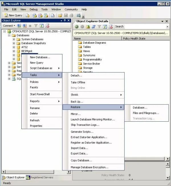Click the SQL Server Compact Query icon
The image size is (171, 186).
coord(53,15)
